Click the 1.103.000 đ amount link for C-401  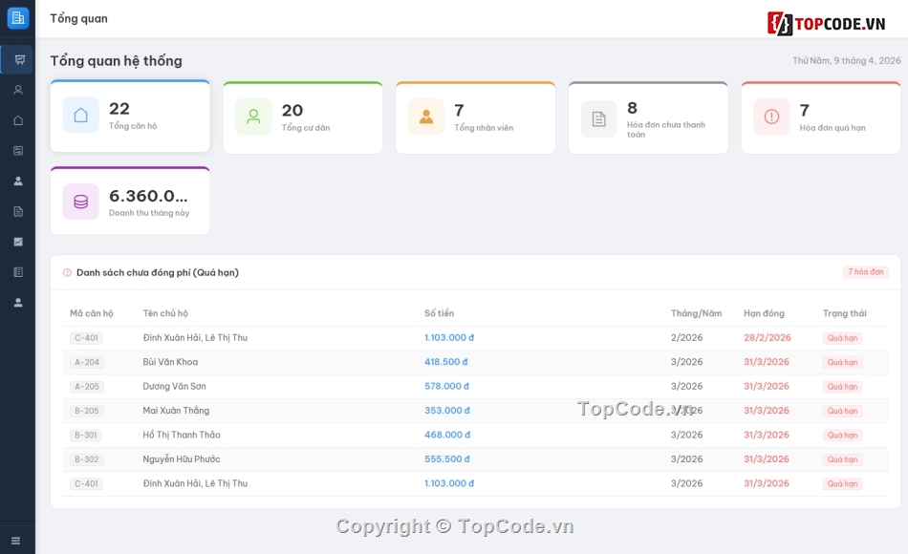449,337
